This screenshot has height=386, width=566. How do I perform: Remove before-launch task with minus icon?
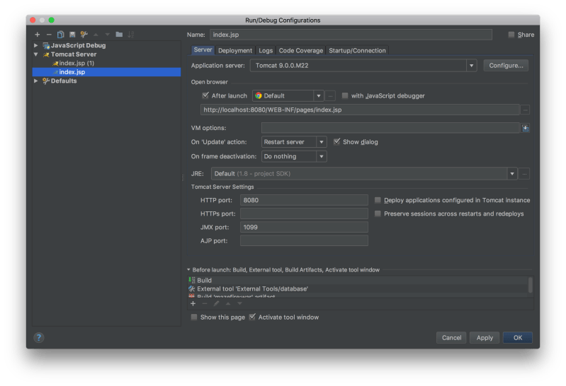pyautogui.click(x=205, y=303)
